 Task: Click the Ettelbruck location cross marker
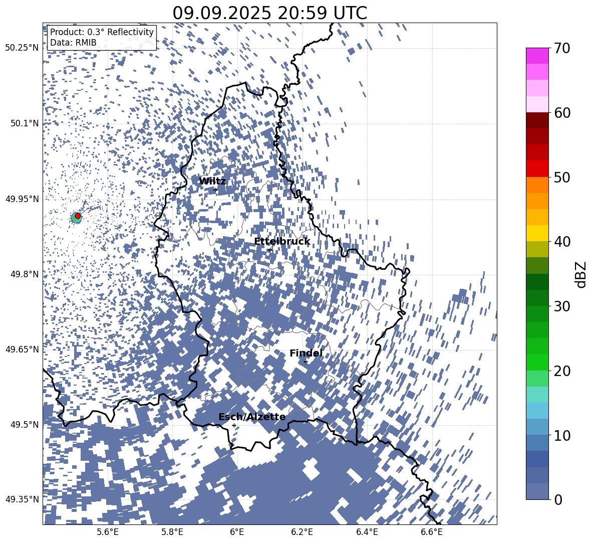click(x=270, y=250)
